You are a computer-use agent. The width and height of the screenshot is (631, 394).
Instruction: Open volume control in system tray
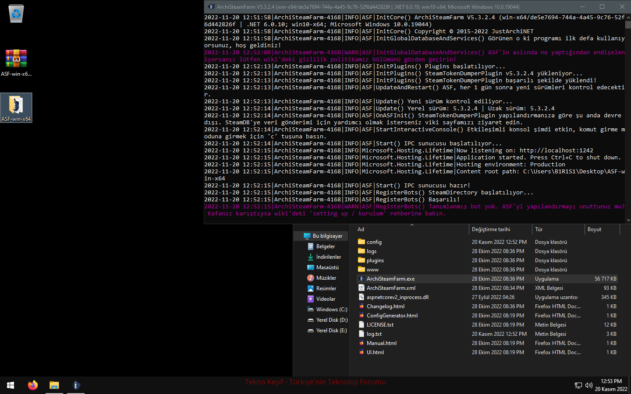pos(589,385)
